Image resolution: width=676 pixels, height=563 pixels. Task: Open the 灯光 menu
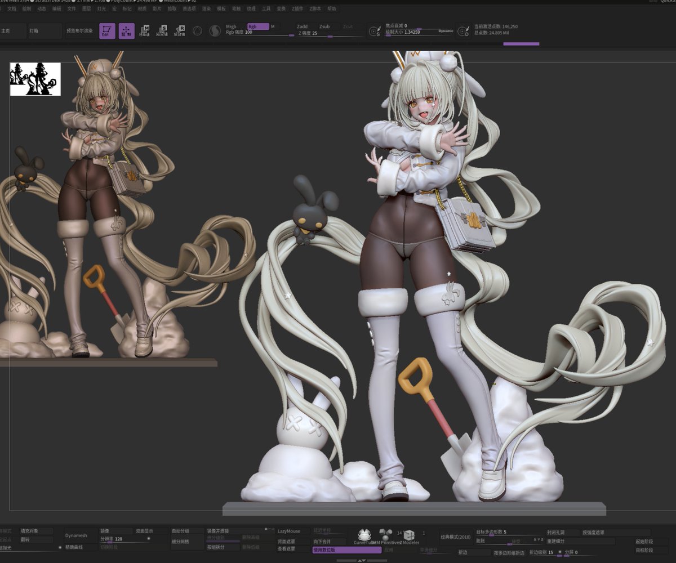point(101,9)
